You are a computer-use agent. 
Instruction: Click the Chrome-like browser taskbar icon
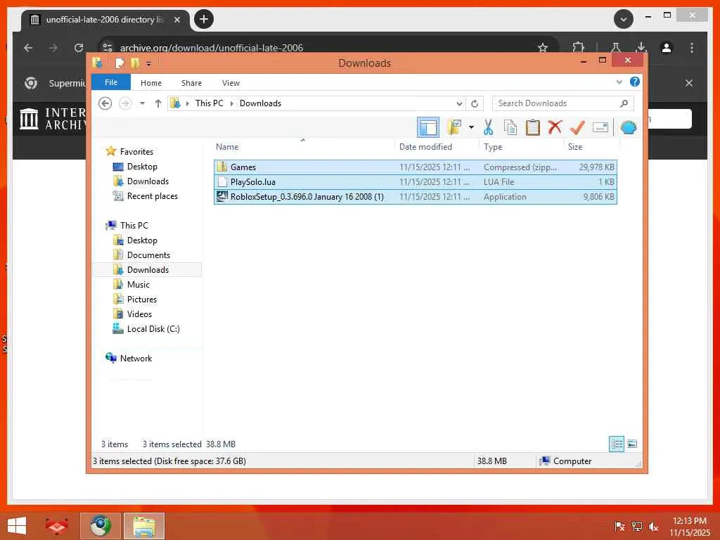pos(101,526)
